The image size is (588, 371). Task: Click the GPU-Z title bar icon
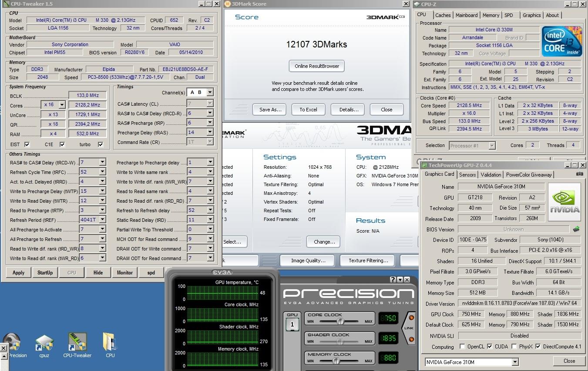coord(424,165)
